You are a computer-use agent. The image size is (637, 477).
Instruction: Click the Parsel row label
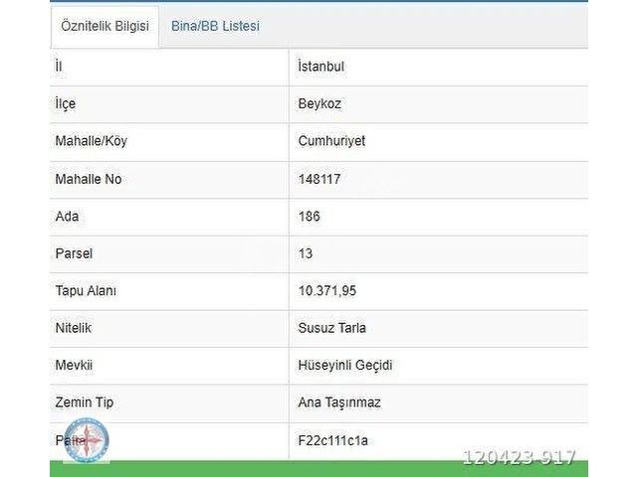point(74,253)
